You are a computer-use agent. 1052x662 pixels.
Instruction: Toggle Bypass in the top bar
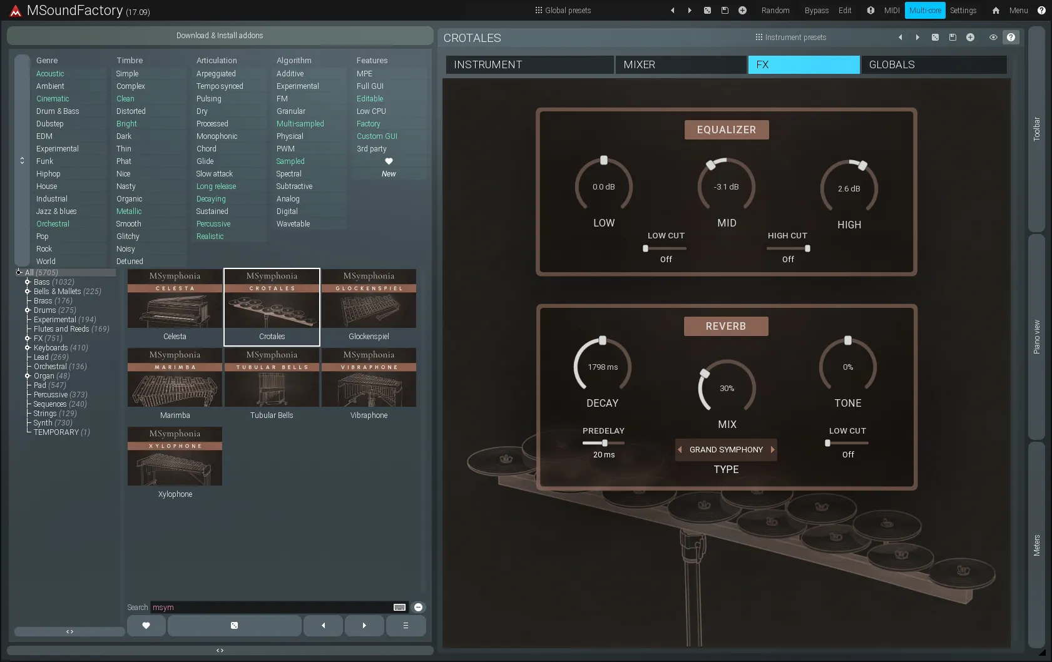(x=816, y=11)
